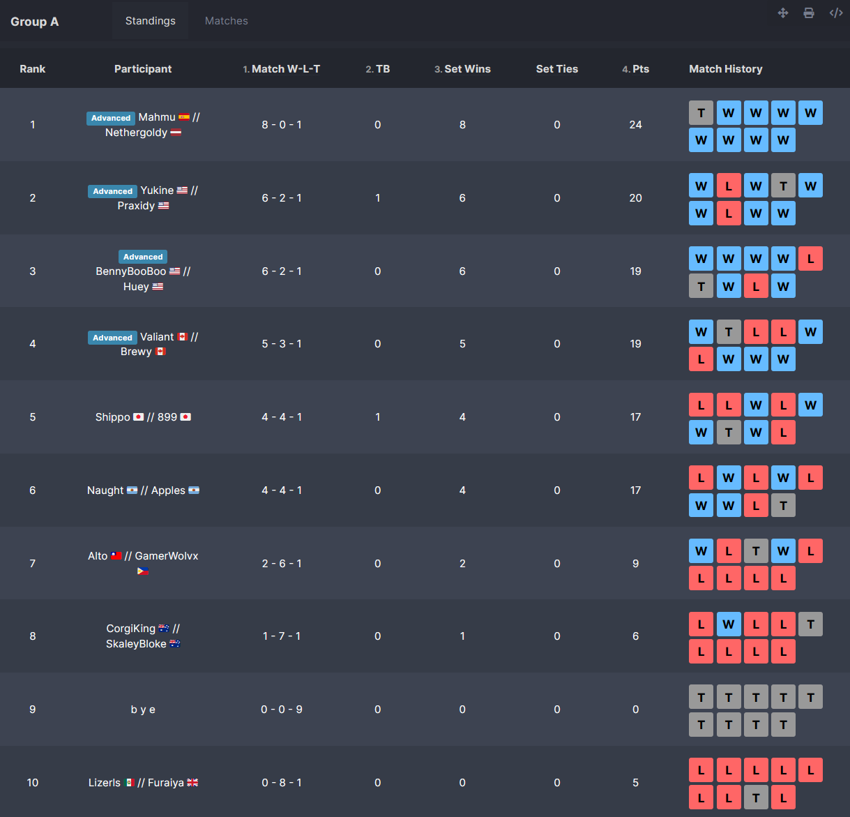Click the Argentina flag beside Apples
Screen dimensions: 850x817
pyautogui.click(x=194, y=490)
